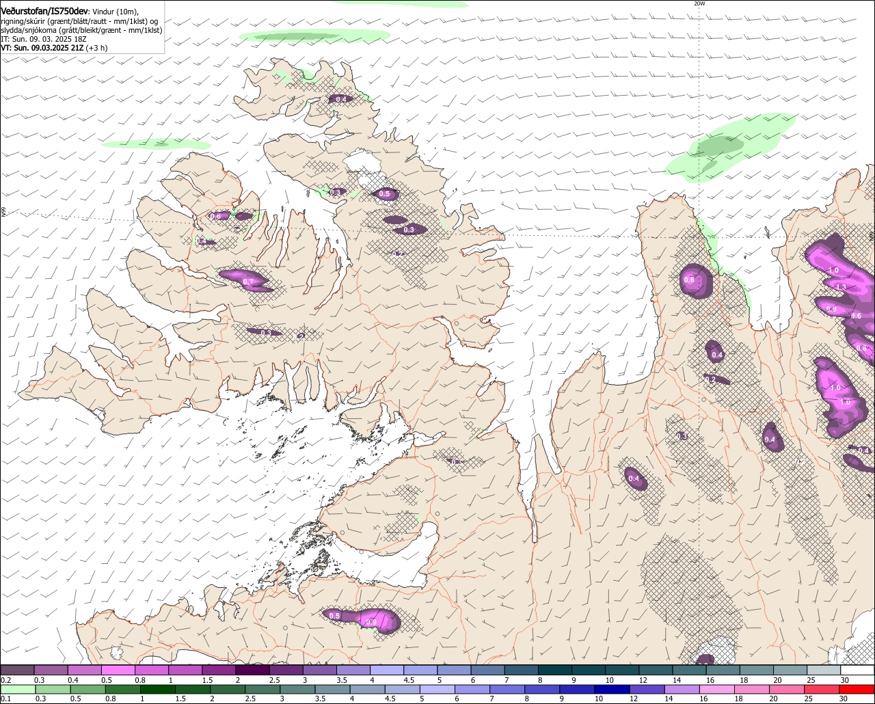The width and height of the screenshot is (875, 704).
Task: Click the '18' label on the upper legend
Action: [x=743, y=680]
